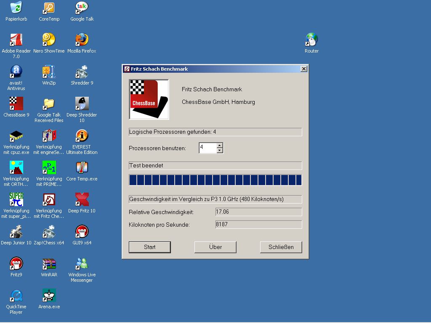Close the Fritz Schach Benchmark window
Viewport: 431px width, 323px height.
(x=304, y=69)
